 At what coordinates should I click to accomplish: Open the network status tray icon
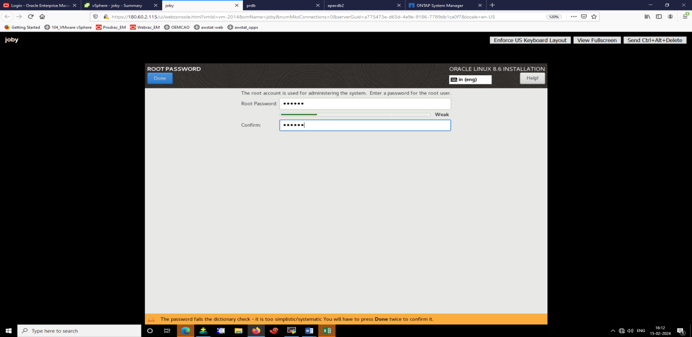(622, 331)
